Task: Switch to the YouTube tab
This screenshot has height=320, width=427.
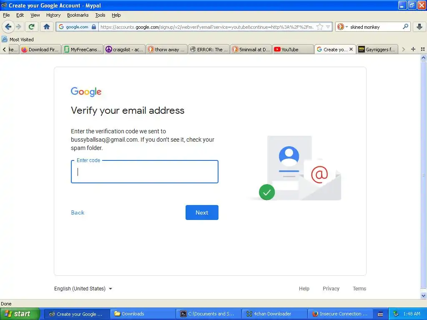Action: 293,49
